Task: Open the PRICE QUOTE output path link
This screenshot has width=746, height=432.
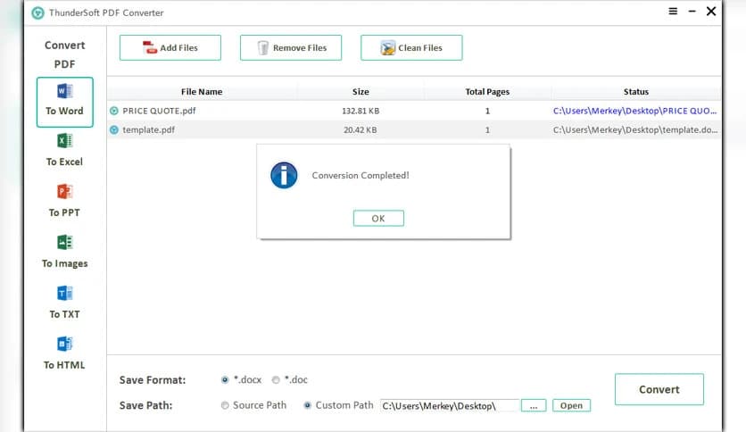Action: tap(634, 111)
